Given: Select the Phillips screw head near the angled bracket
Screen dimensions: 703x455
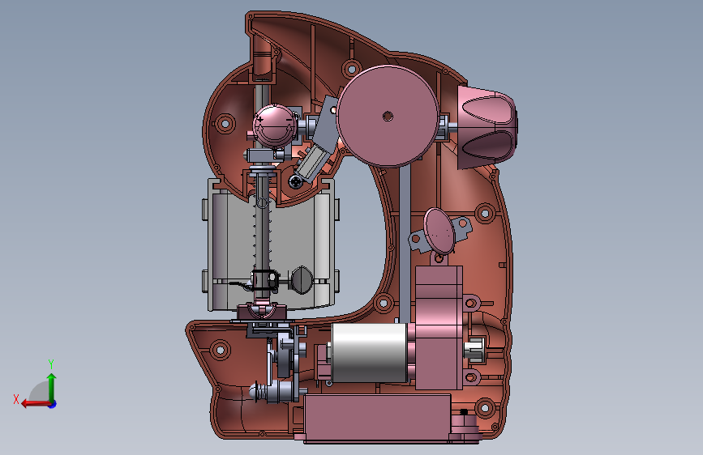Looking at the screenshot, I should click(x=296, y=181).
